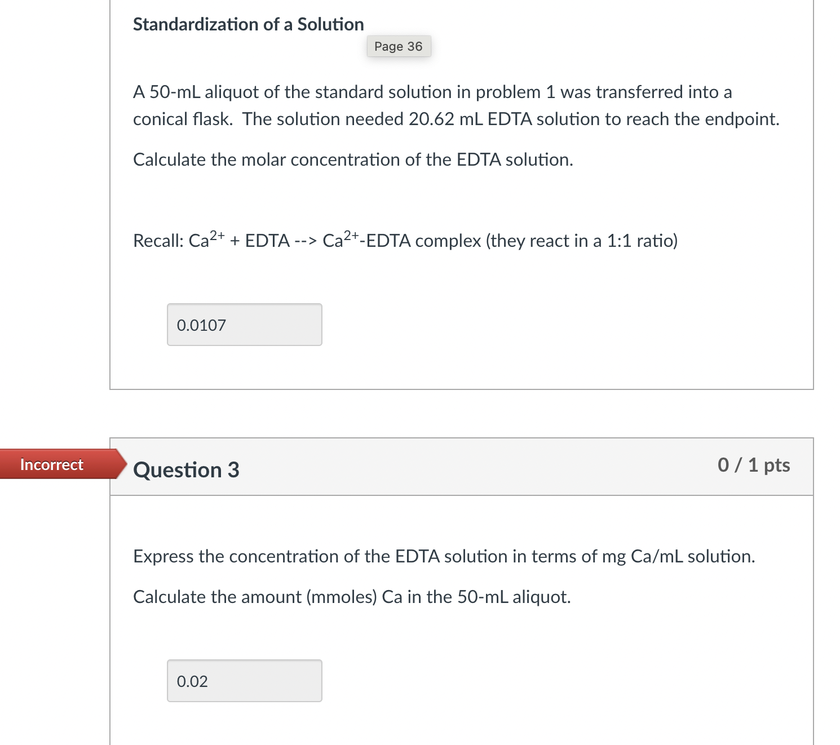Screen dimensions: 840x745
Task: Click the Standardization of a Solution heading
Action: (248, 24)
